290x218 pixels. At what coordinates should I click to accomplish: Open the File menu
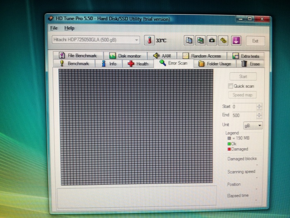pos(54,28)
